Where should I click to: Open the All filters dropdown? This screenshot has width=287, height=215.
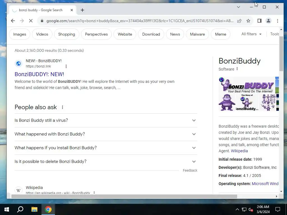click(251, 34)
